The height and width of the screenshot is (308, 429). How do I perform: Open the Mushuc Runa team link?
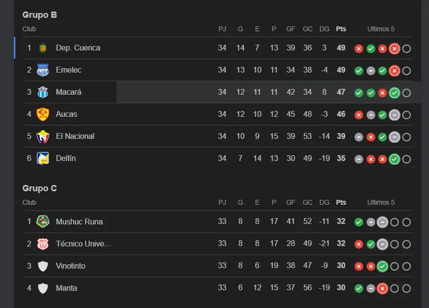tap(79, 222)
